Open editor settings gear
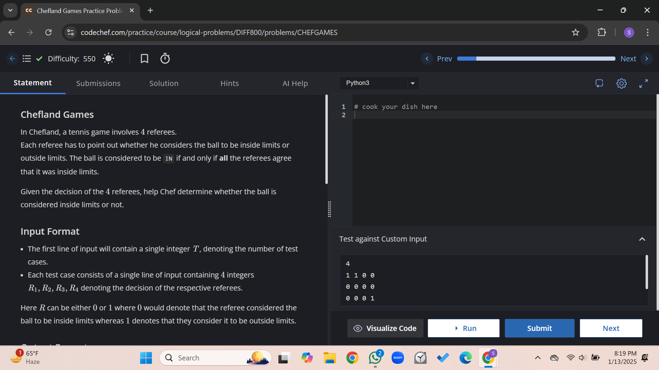Image resolution: width=659 pixels, height=370 pixels. 622,83
